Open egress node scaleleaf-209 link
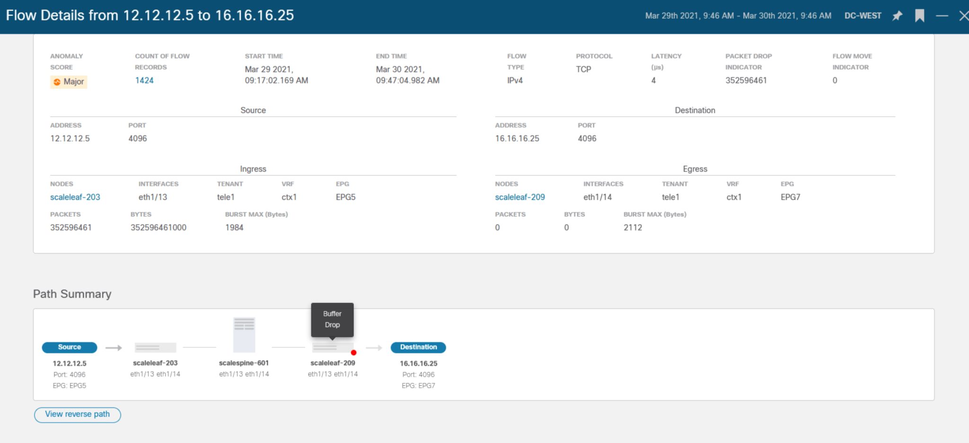 click(x=520, y=197)
